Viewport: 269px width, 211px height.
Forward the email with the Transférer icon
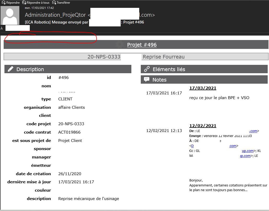click(x=54, y=3)
